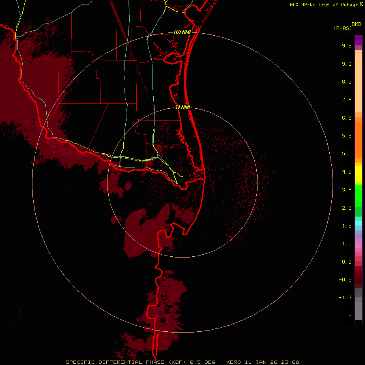Click the 0.2 legend value
This screenshot has height=365, width=365.
click(x=347, y=262)
